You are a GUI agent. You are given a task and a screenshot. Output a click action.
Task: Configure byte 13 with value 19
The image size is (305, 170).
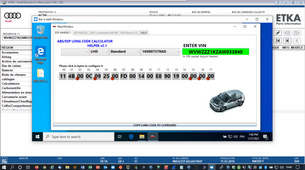point(176,76)
